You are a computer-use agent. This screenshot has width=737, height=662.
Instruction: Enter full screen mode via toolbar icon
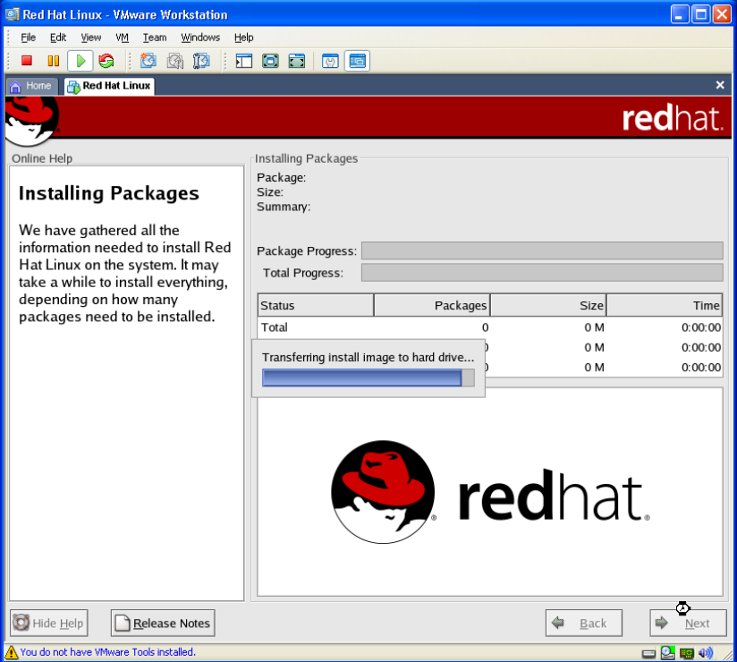(270, 61)
